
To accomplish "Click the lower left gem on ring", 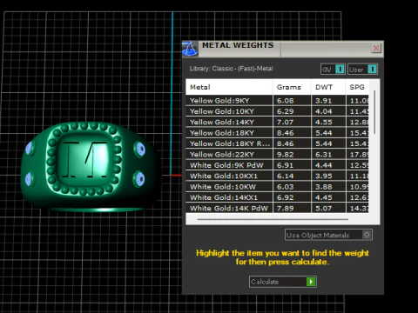I will point(30,179).
